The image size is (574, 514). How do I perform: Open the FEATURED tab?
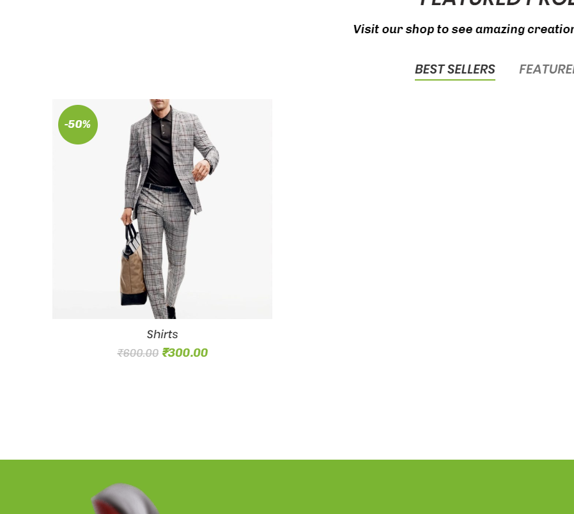(x=546, y=69)
